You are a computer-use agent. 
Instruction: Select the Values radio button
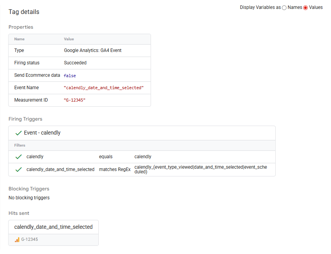point(305,8)
